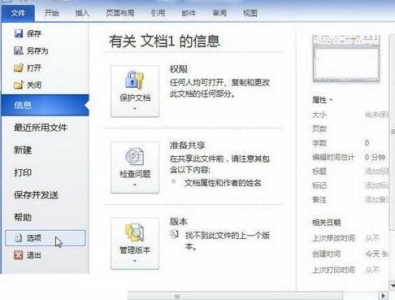
Task: Switch to the 视图 ribbon tab
Action: click(250, 13)
